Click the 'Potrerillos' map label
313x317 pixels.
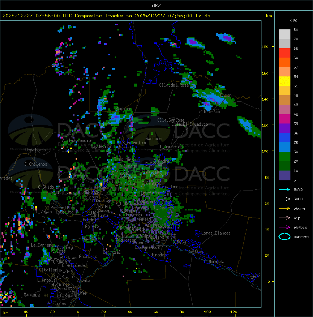(63, 208)
